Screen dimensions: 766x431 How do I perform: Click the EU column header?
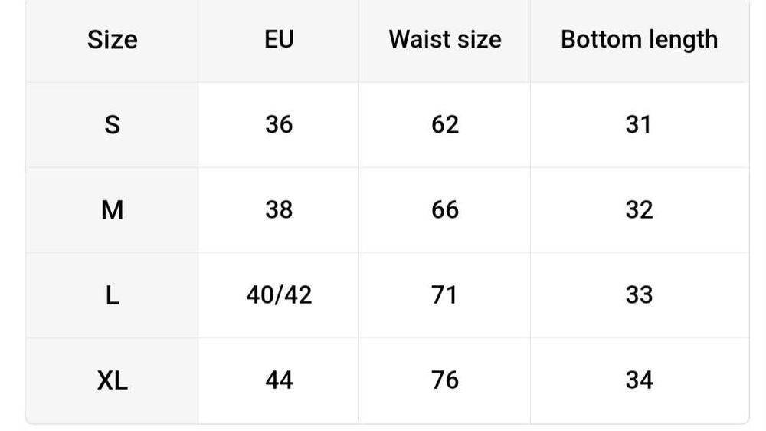pos(278,39)
